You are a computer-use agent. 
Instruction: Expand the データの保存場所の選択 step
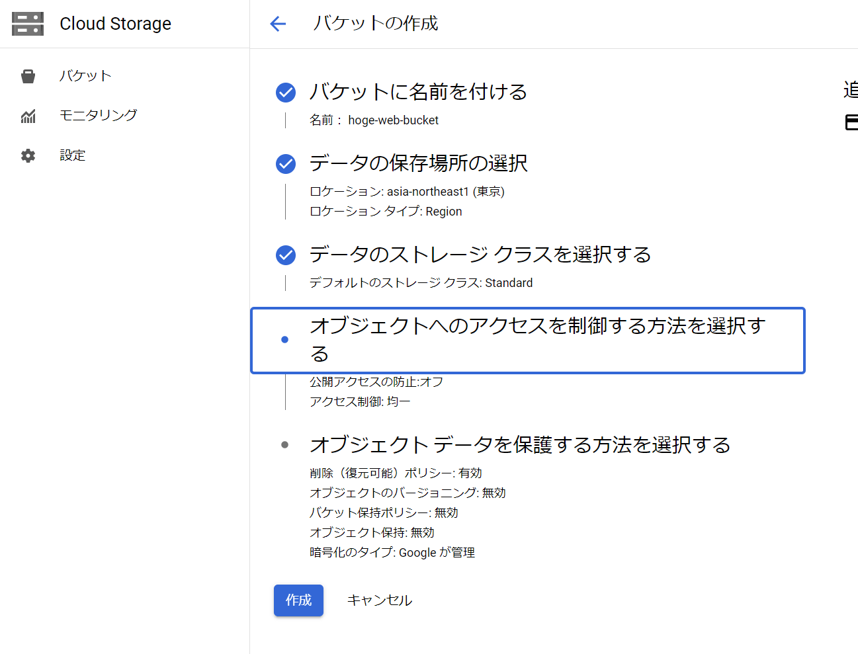tap(418, 163)
